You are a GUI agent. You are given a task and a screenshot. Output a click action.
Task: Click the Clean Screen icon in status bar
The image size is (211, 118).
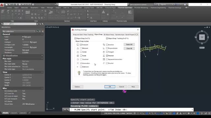click(x=206, y=113)
